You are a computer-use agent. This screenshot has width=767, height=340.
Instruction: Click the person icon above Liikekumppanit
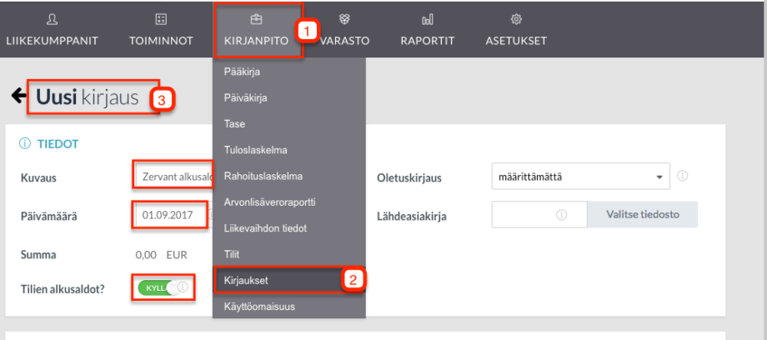[x=52, y=19]
